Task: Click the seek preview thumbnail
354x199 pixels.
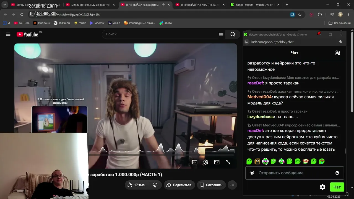Action: pyautogui.click(x=59, y=119)
